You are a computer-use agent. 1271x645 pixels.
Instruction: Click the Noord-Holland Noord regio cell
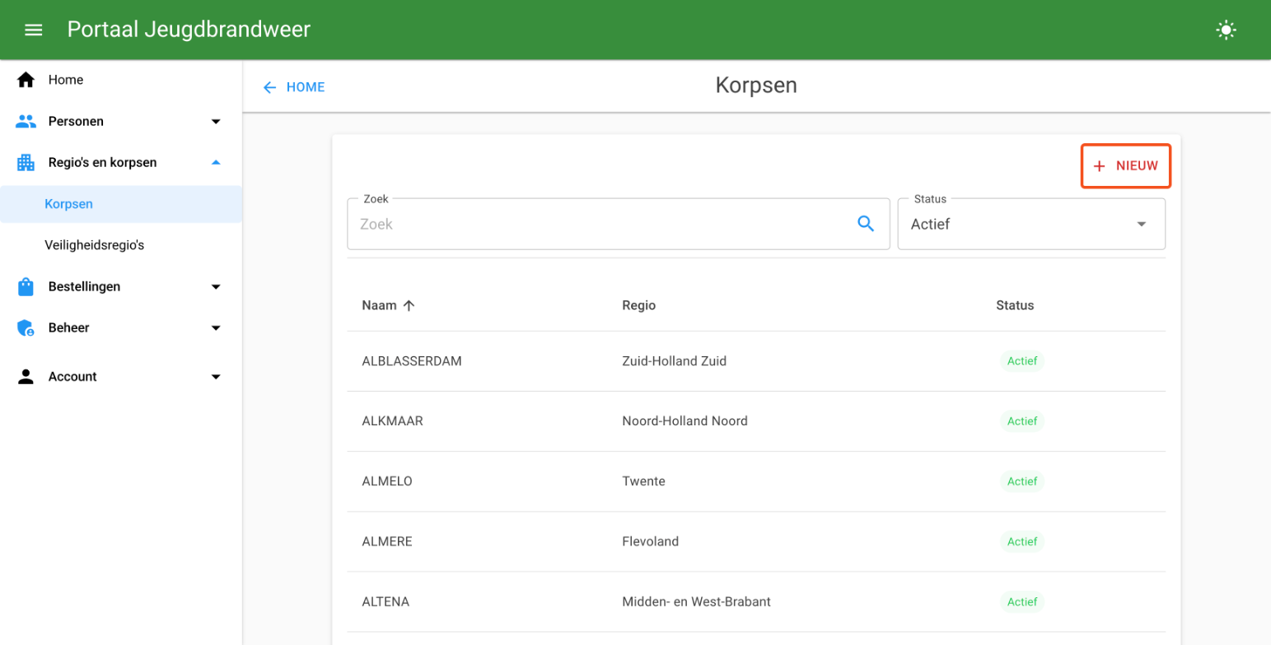[685, 421]
